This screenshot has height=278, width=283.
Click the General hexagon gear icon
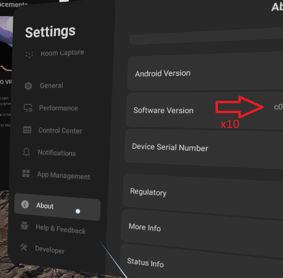click(x=28, y=86)
